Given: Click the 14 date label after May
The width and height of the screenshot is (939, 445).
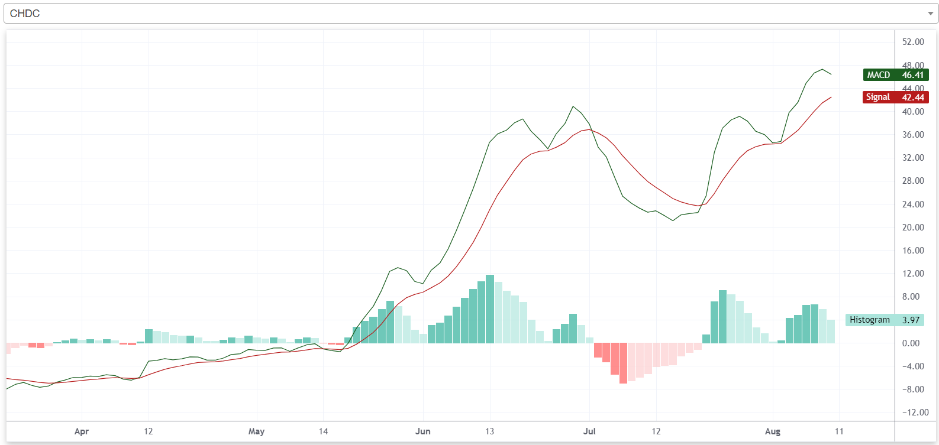Looking at the screenshot, I should 323,431.
